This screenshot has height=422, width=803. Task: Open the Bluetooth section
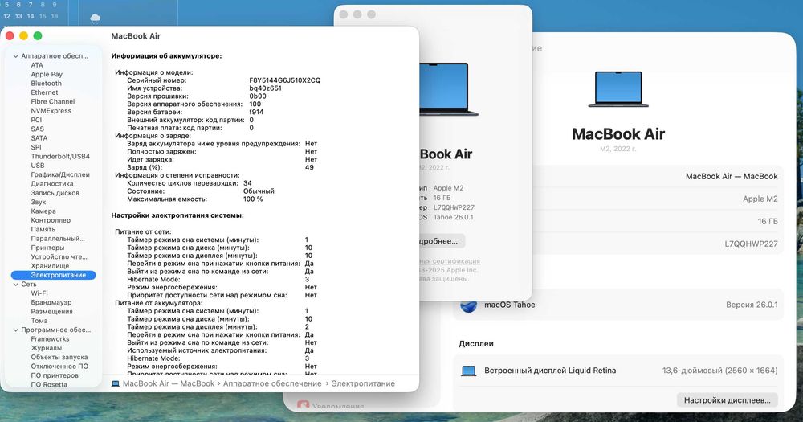(46, 84)
